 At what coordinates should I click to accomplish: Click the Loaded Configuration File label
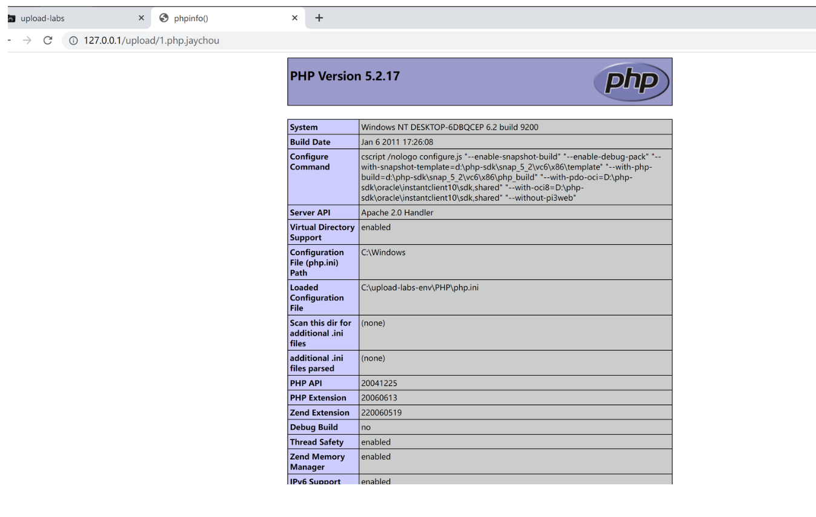click(317, 298)
